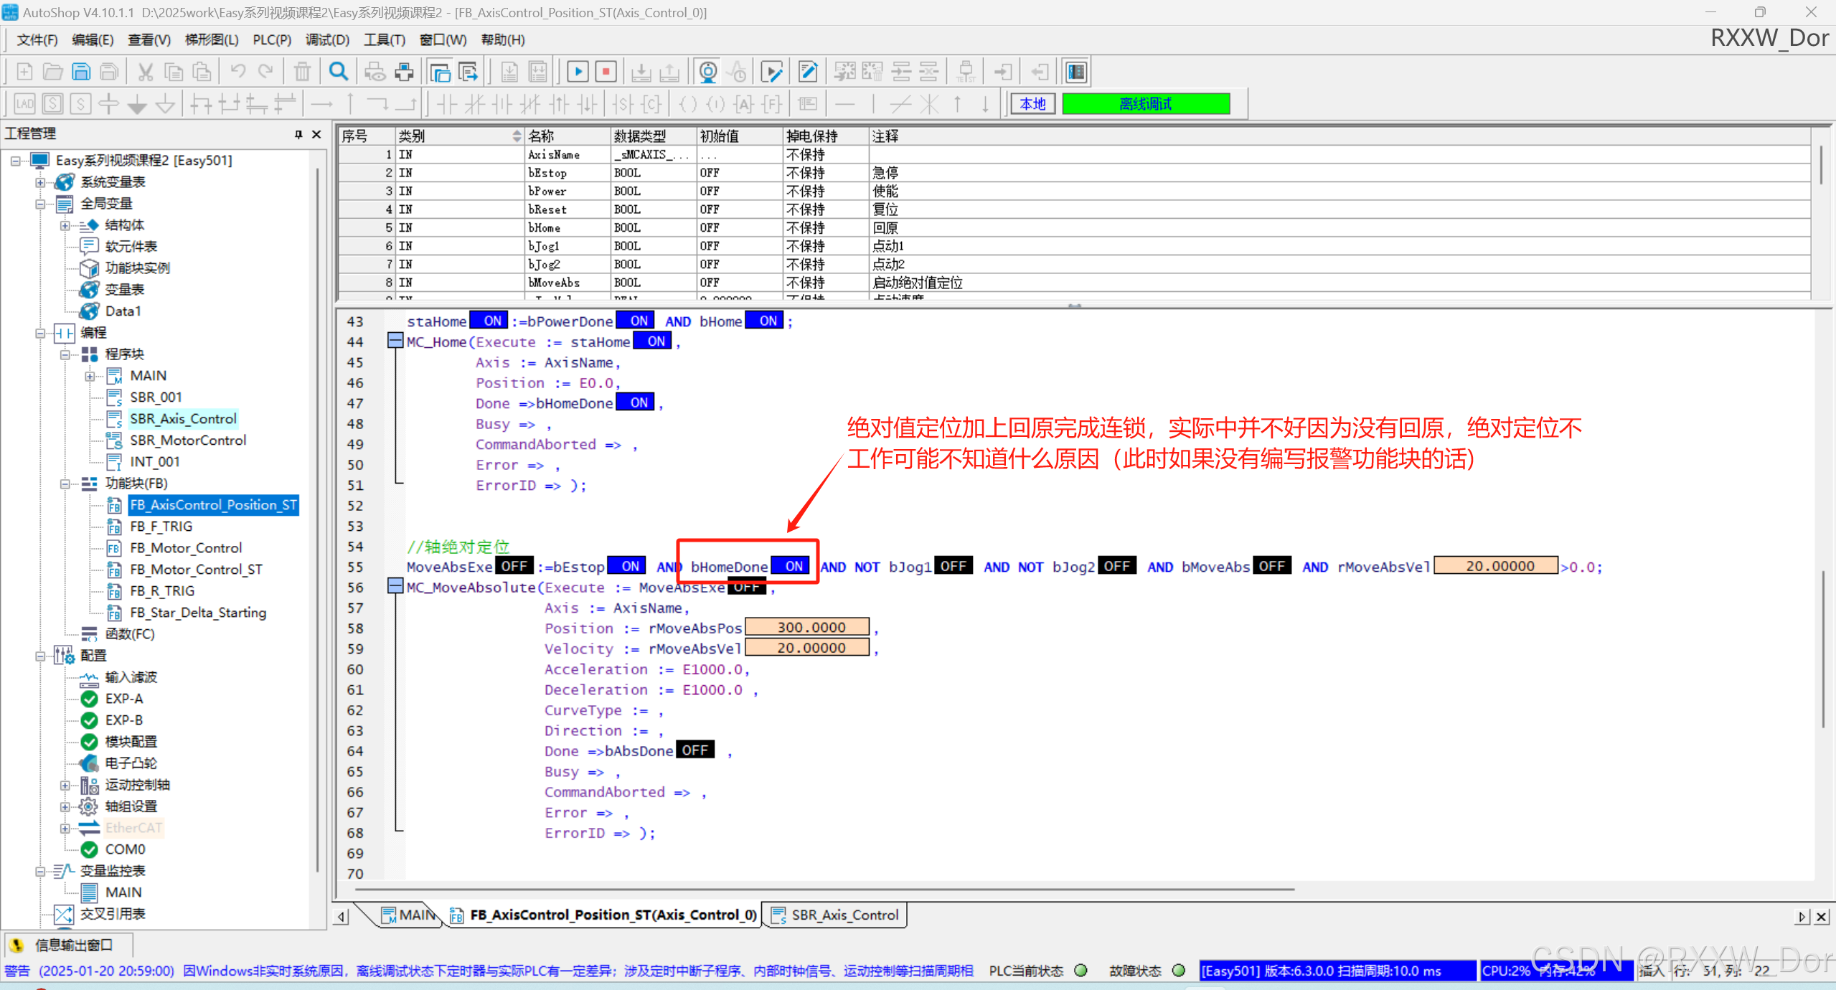Click the magnifier Search icon
The image size is (1836, 990).
coord(338,72)
